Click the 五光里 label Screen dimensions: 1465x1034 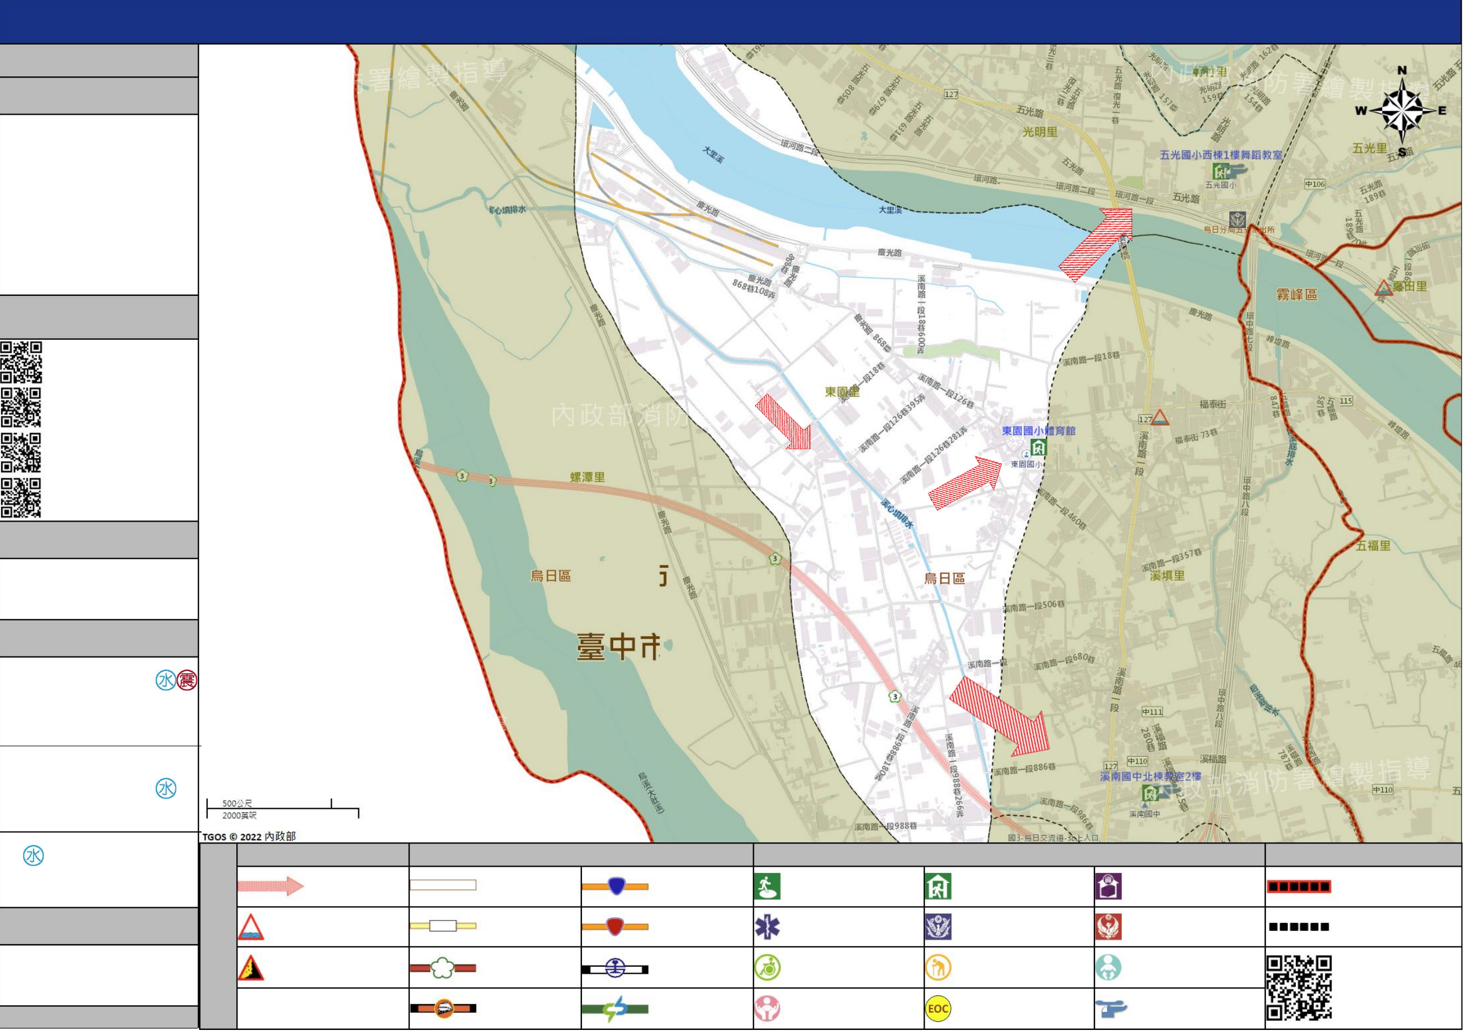click(x=1370, y=149)
